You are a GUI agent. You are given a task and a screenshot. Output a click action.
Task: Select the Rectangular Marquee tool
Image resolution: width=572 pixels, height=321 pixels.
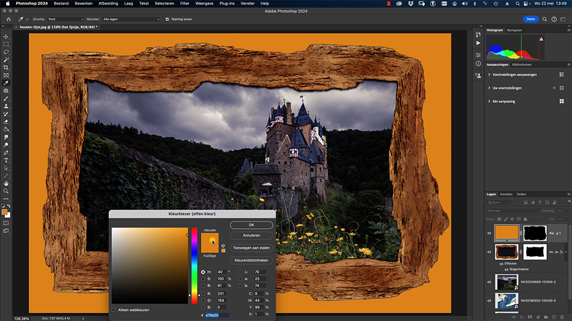tap(6, 45)
